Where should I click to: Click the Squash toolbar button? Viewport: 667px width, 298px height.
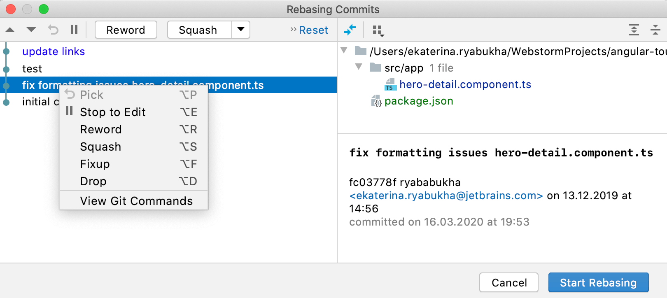pos(199,30)
